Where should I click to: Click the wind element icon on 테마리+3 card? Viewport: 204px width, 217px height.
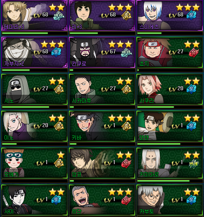click(59, 16)
